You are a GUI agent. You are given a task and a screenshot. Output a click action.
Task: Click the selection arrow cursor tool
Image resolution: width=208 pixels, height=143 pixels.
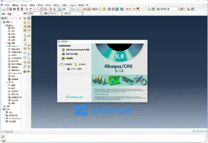(x=59, y=9)
